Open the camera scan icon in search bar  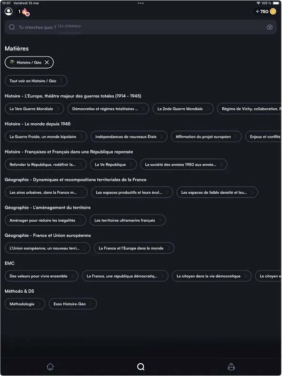[269, 27]
